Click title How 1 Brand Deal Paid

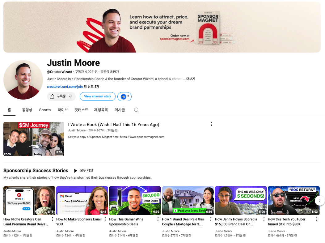pos(183,222)
